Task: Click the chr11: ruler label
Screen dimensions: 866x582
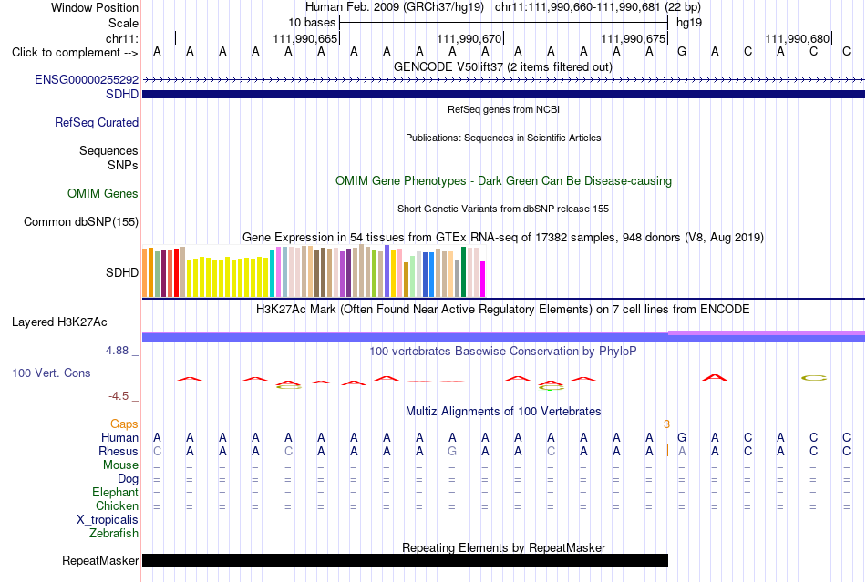Action: 122,38
